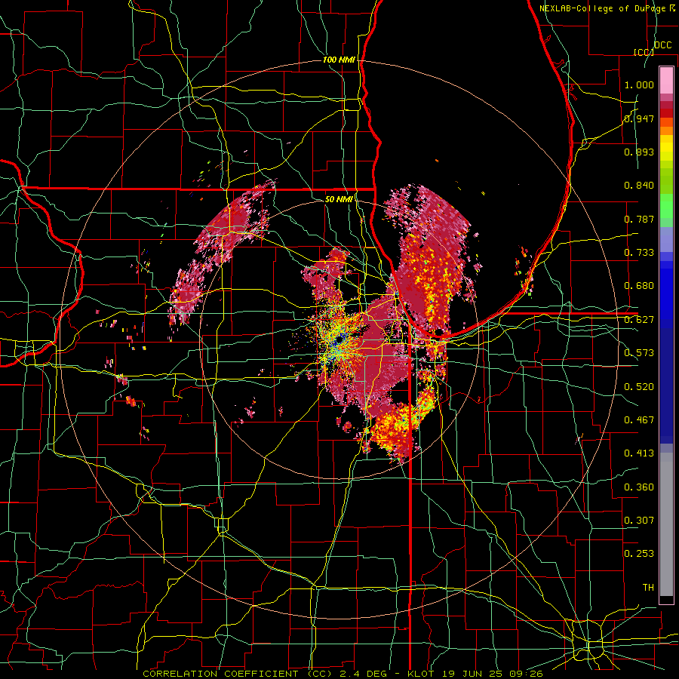Click the 0.467 scale value

coord(639,420)
